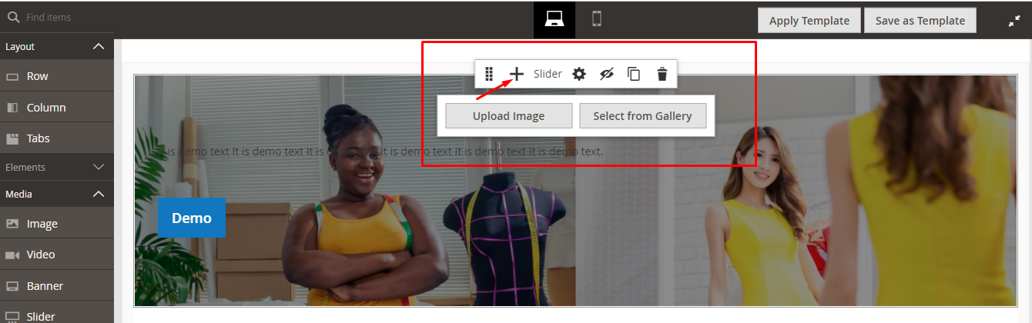
Task: Click the demo text on the slide
Action: [380, 152]
